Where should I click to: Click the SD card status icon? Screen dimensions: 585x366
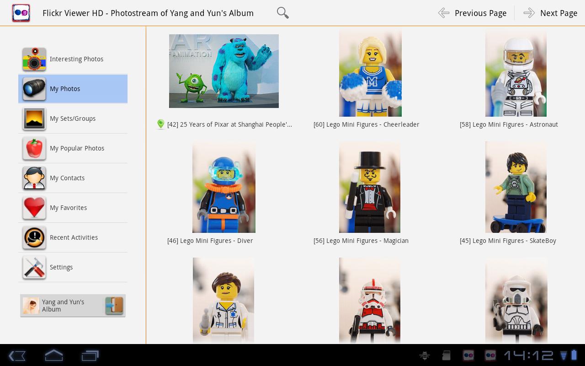(x=447, y=355)
